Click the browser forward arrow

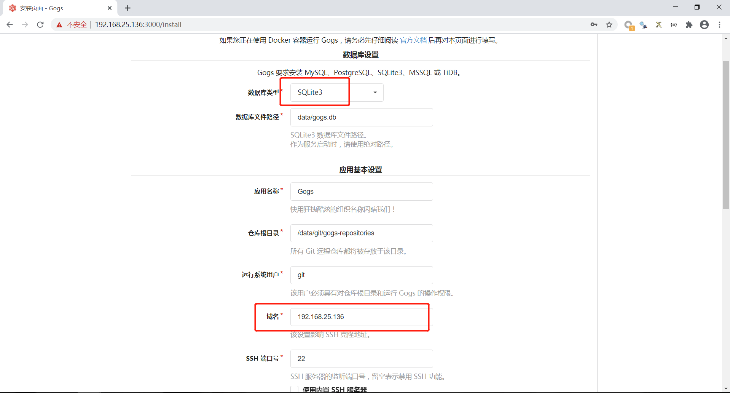coord(25,25)
